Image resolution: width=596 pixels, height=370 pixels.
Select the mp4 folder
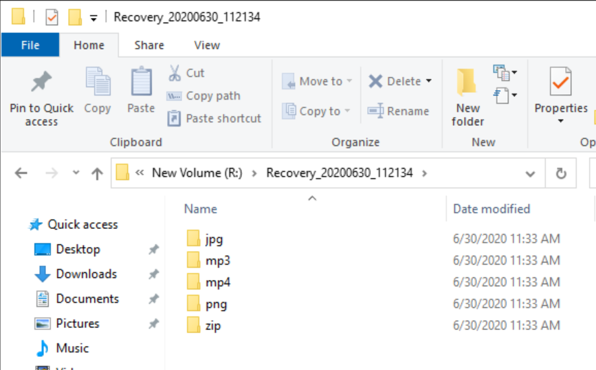point(217,282)
